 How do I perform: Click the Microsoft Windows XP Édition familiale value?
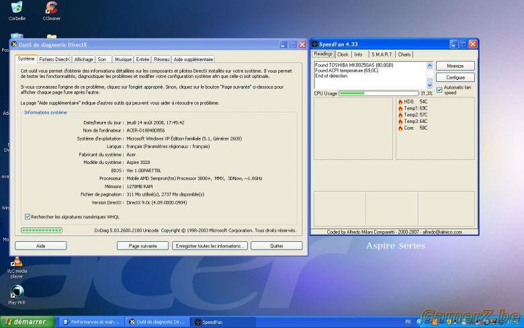[184, 138]
